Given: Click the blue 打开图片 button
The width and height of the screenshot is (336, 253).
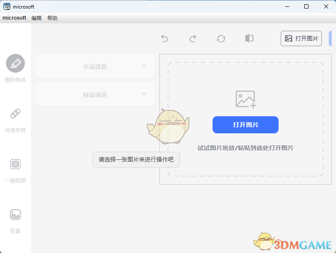Looking at the screenshot, I should pyautogui.click(x=246, y=125).
